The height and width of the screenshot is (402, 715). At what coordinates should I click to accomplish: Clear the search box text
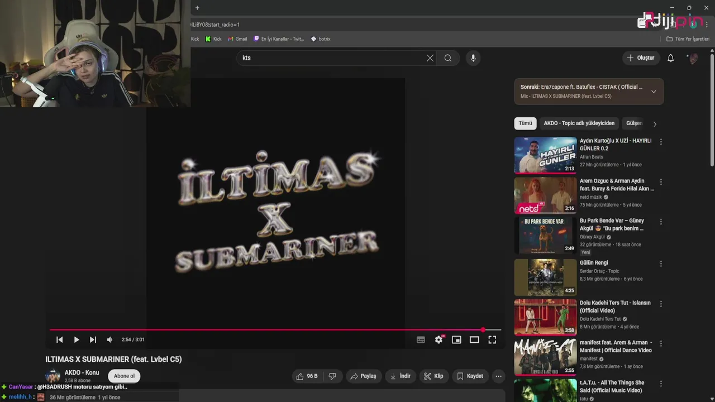tap(430, 58)
